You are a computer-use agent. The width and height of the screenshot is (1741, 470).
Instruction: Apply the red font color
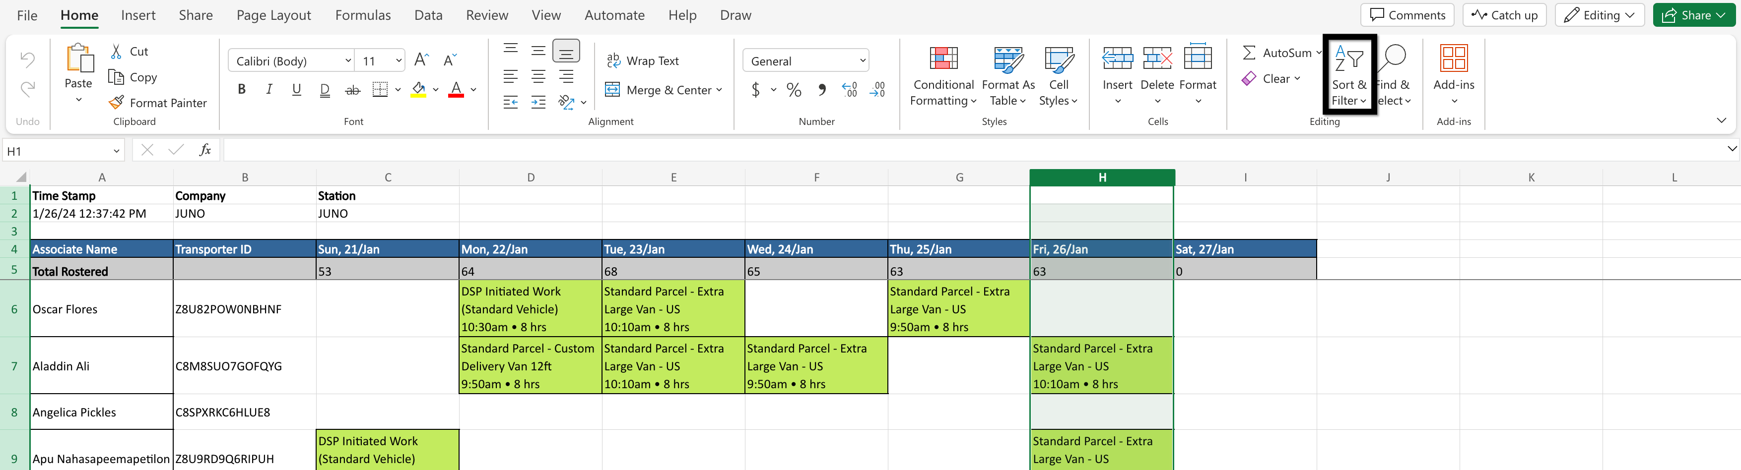point(456,90)
